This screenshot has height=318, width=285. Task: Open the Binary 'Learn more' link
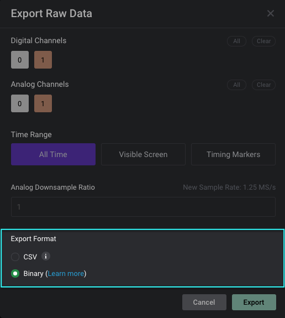66,274
